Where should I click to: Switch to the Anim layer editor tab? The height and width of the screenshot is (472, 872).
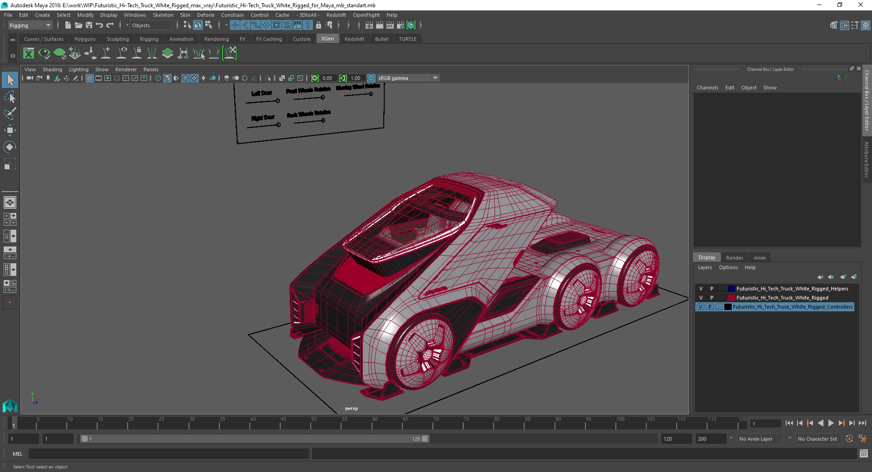click(759, 258)
